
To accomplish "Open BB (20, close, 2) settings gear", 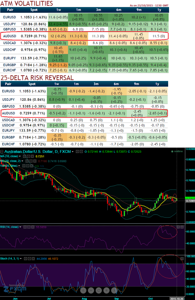I will click(31, 161).
